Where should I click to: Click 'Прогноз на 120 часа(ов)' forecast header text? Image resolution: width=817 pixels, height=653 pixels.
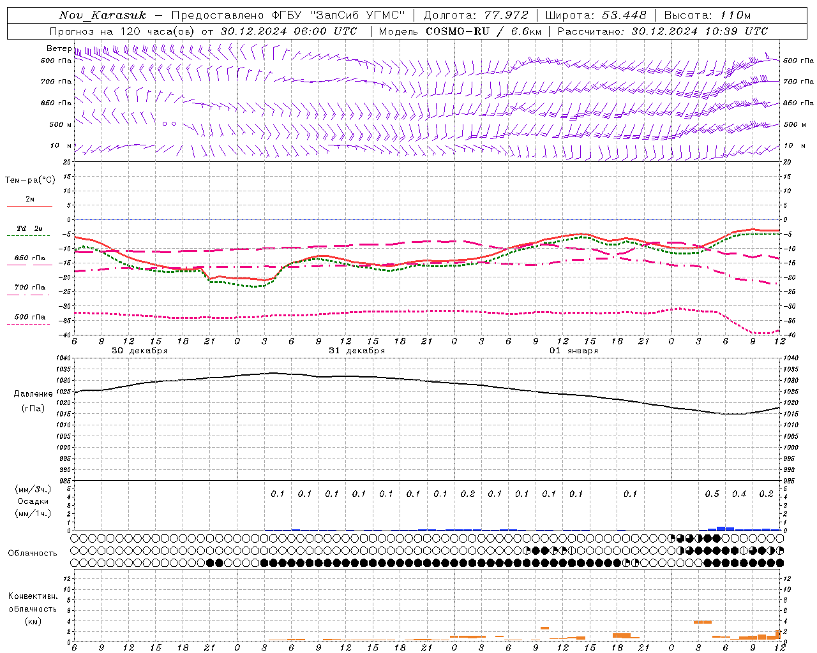[x=123, y=31]
